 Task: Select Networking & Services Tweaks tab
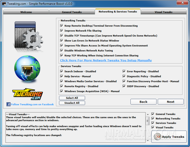(118, 12)
